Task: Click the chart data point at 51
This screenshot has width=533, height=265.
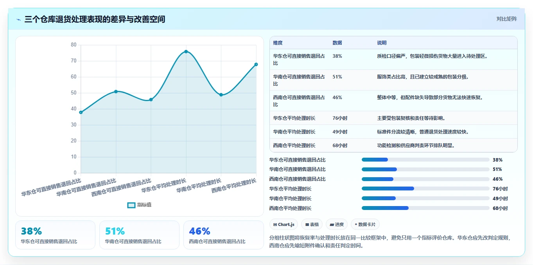Action: tap(116, 91)
